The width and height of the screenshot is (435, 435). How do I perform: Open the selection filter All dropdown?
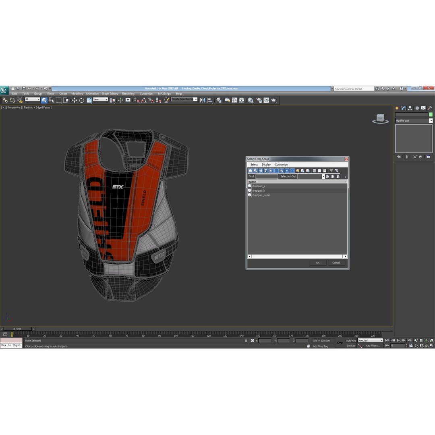click(x=33, y=99)
